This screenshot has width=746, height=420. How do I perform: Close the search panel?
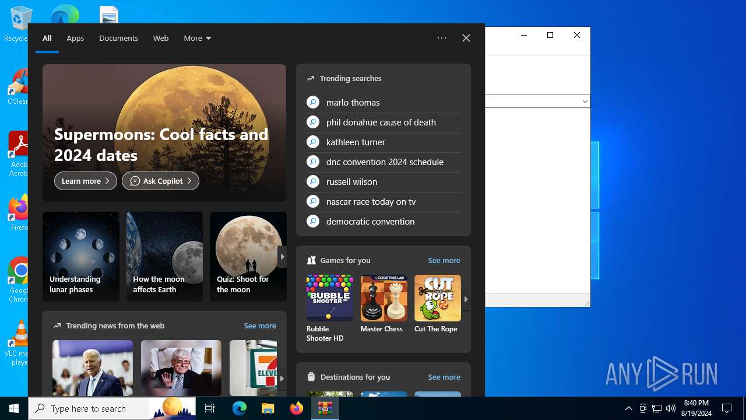pyautogui.click(x=466, y=38)
